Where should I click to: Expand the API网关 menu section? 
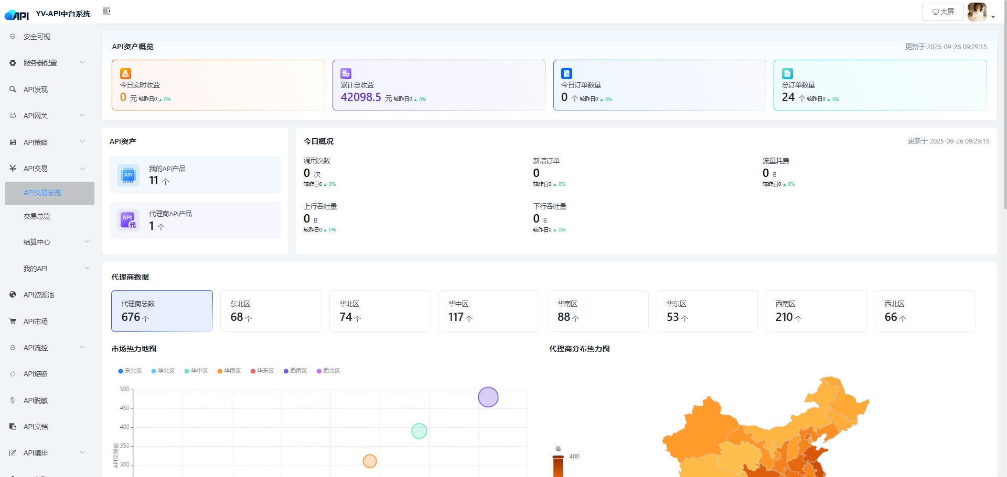click(47, 116)
